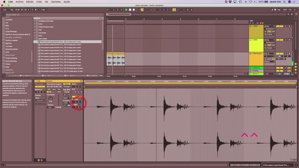Open 1 MIDI input type dropdown
This screenshot has height=168, width=299.
(270, 26)
